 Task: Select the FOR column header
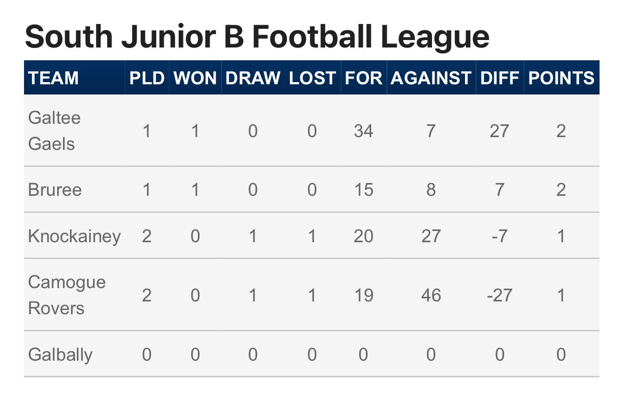pyautogui.click(x=363, y=78)
